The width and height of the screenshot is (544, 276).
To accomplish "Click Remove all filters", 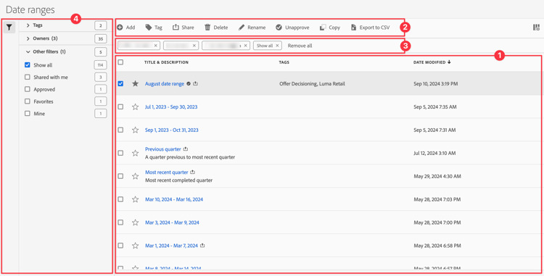I will point(300,46).
